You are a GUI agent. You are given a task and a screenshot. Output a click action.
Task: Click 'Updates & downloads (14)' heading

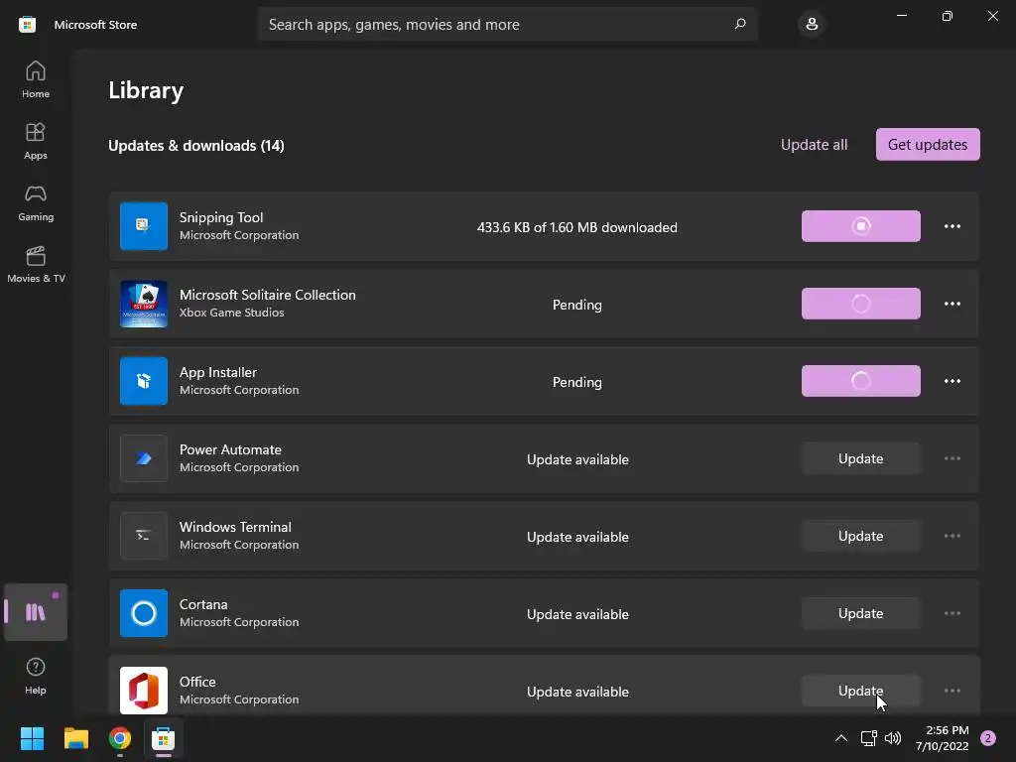(x=196, y=146)
